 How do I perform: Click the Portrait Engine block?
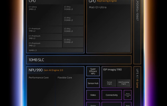109,83
